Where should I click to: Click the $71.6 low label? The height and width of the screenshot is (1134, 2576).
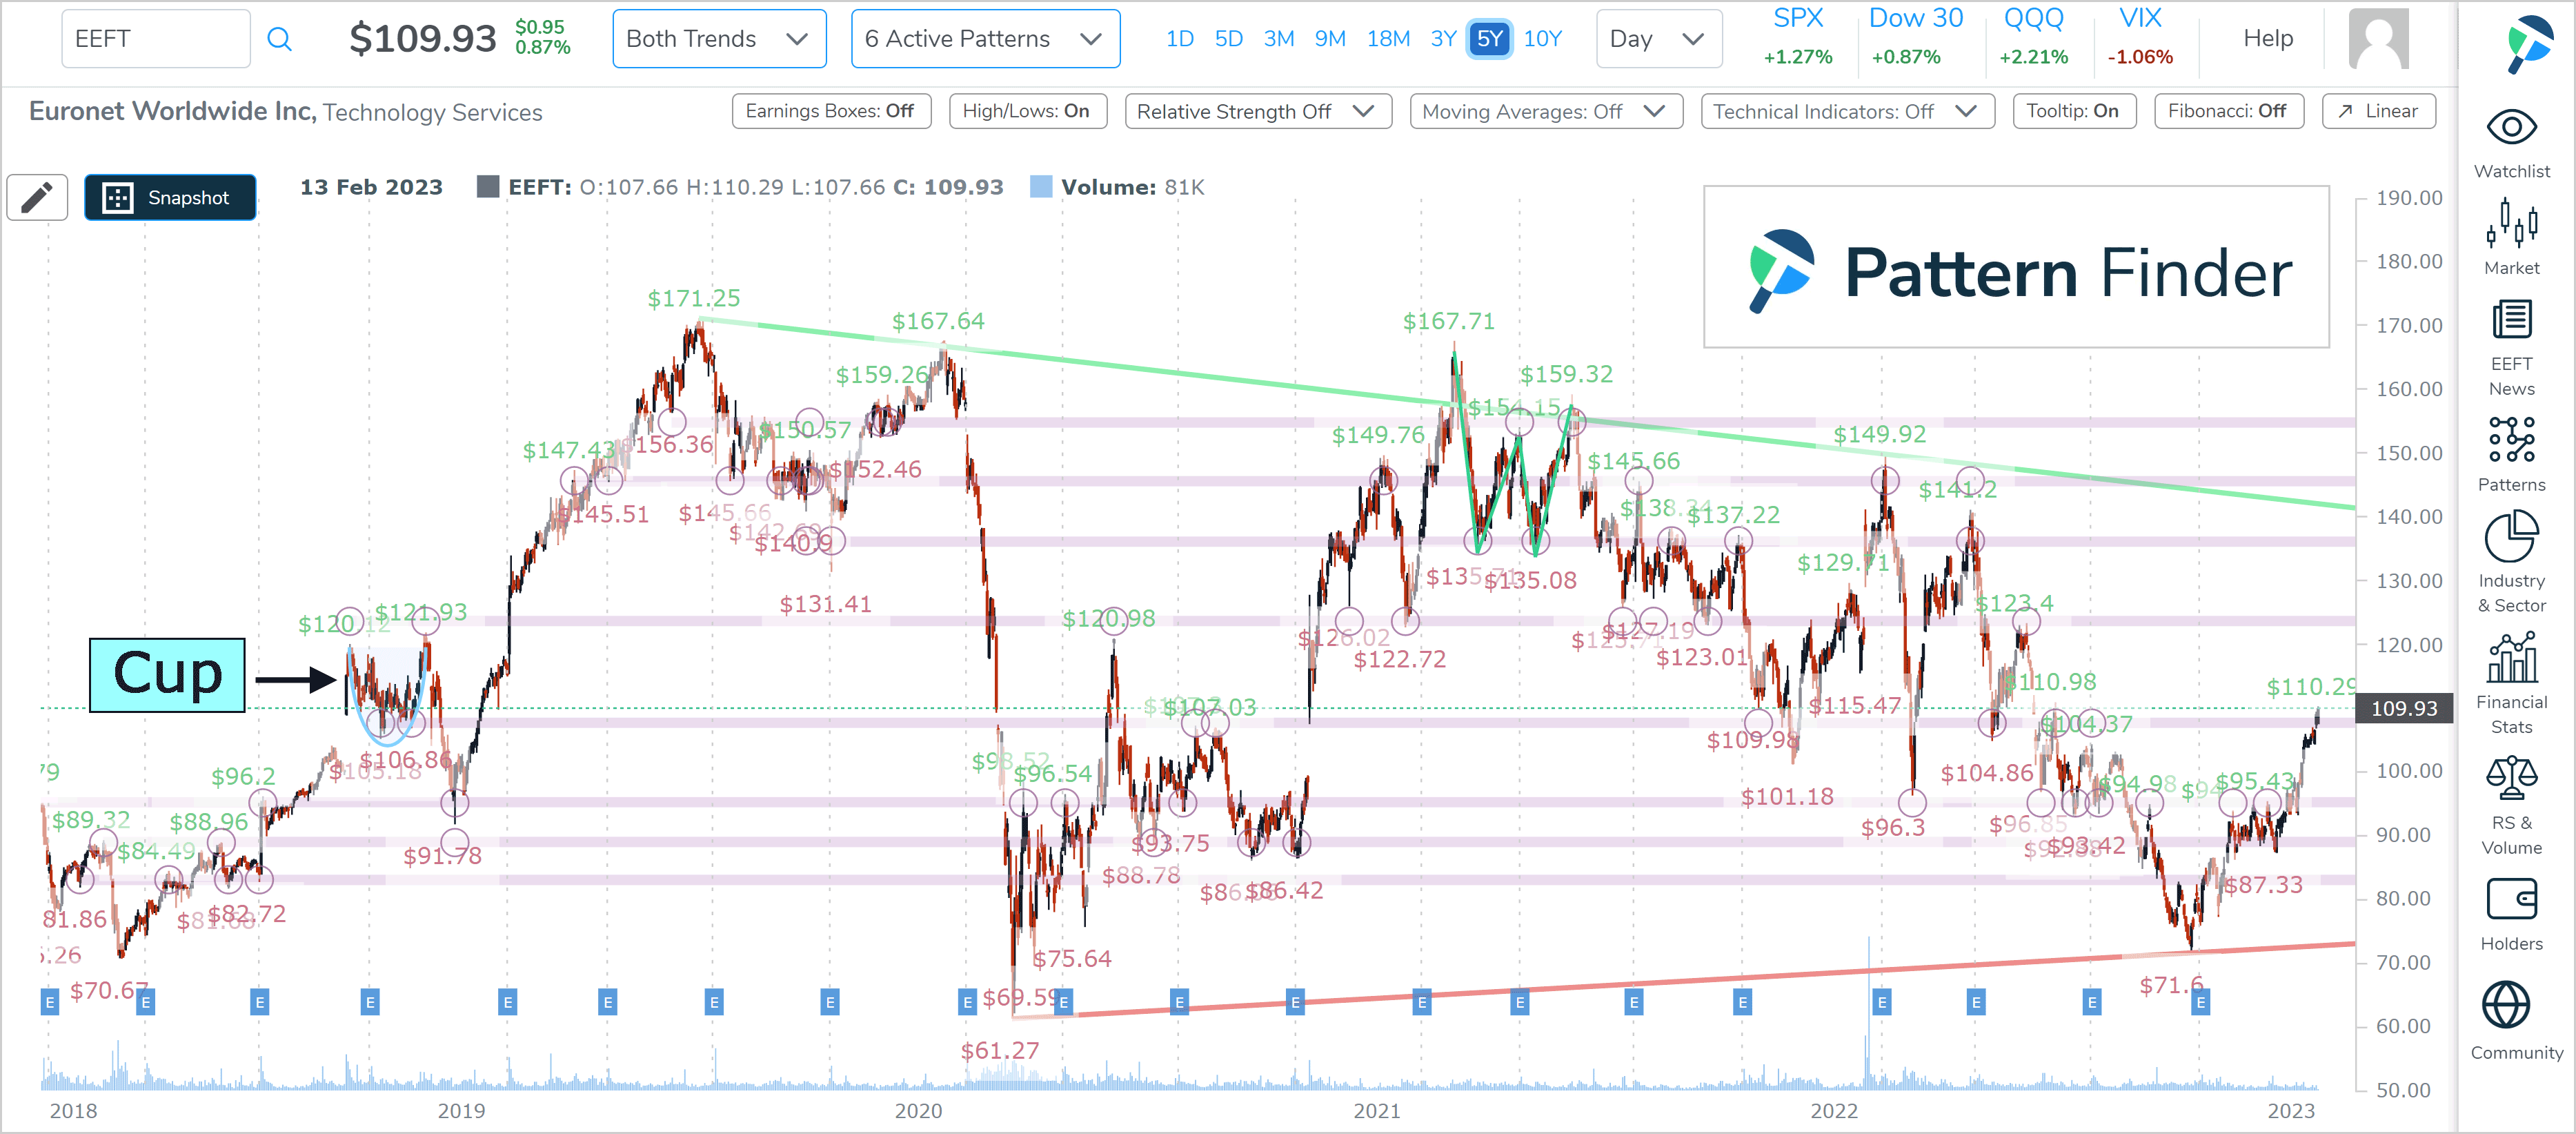tap(2171, 986)
